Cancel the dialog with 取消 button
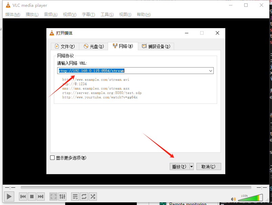 click(208, 166)
